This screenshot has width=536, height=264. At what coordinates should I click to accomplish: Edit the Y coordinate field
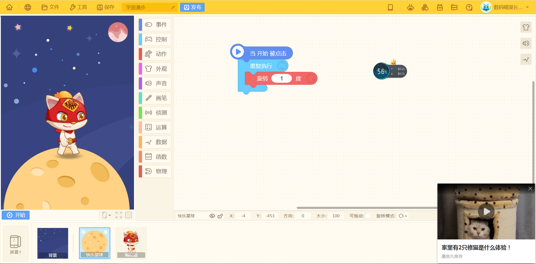270,216
